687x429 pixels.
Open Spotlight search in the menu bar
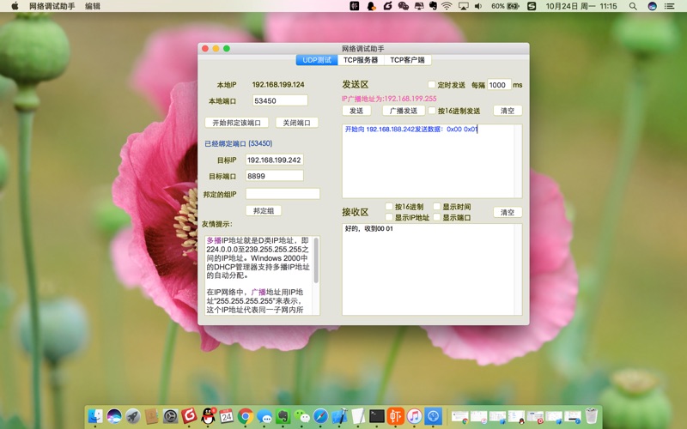click(x=631, y=6)
